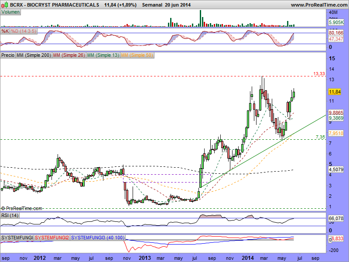This screenshot has height=262, width=349.
Task: Click the 9,3869 moving average value
Action: [336, 118]
